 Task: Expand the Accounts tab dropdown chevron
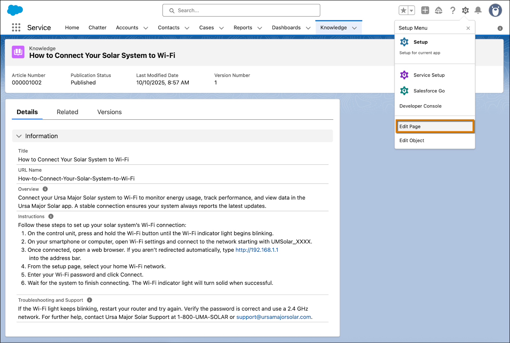pyautogui.click(x=146, y=28)
